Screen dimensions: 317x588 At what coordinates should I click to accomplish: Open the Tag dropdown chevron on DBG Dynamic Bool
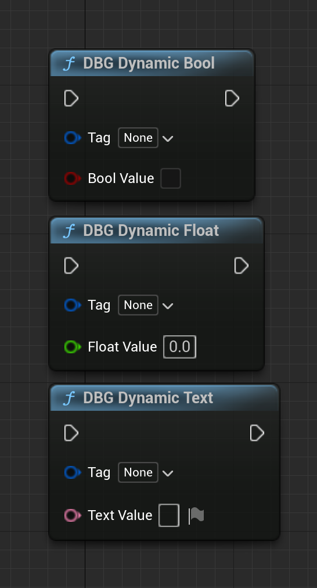coord(168,138)
